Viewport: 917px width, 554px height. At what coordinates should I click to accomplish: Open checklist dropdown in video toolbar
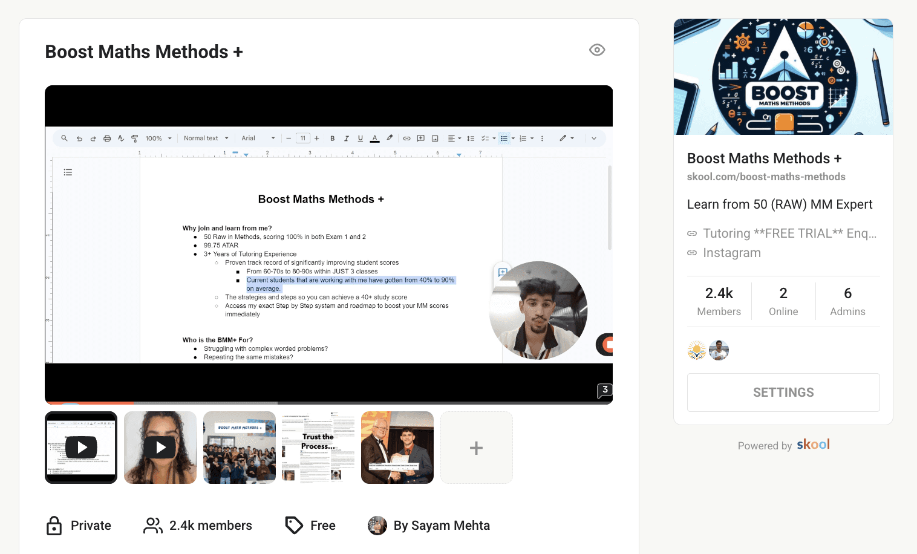coord(488,138)
